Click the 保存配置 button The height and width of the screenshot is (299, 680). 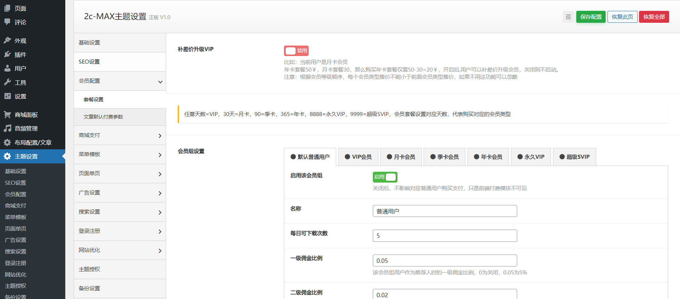coord(591,17)
